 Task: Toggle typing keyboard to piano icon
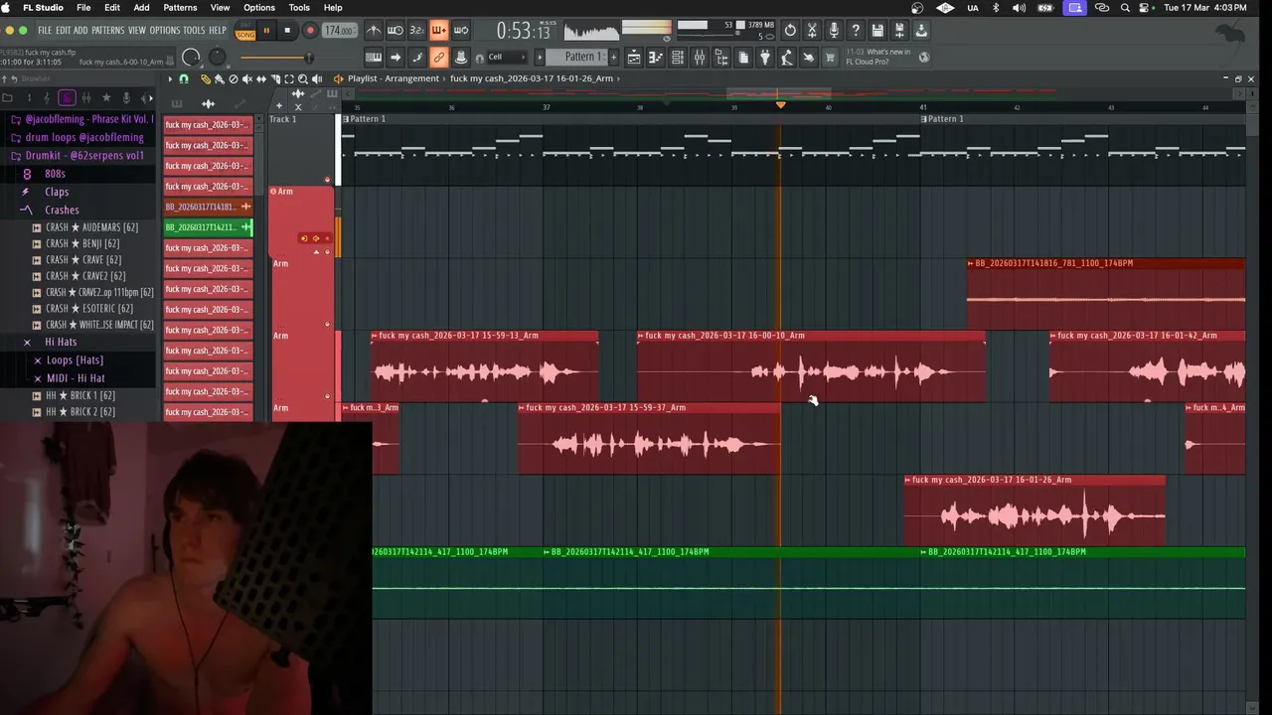[x=374, y=58]
